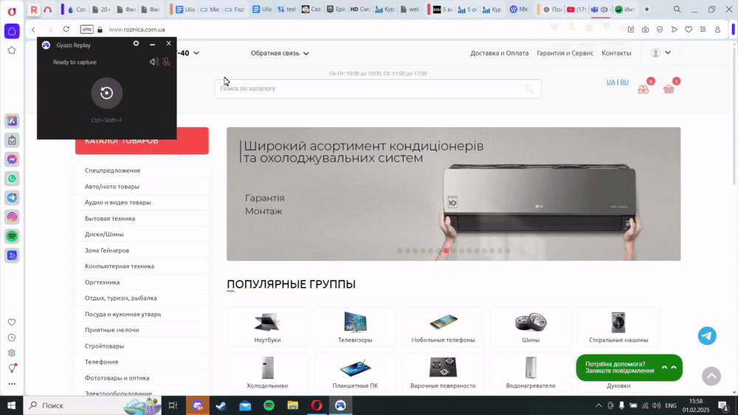The image size is (738, 415).
Task: Expand the phone number dropdown arrow
Action: (196, 53)
